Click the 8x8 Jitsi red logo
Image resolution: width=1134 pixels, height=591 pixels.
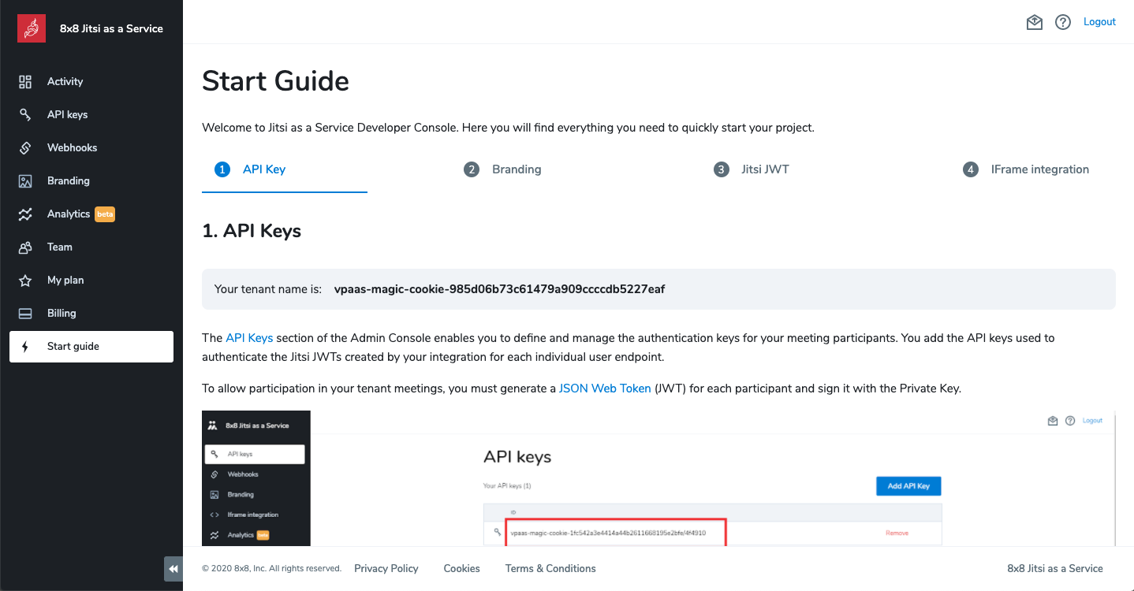pos(32,28)
